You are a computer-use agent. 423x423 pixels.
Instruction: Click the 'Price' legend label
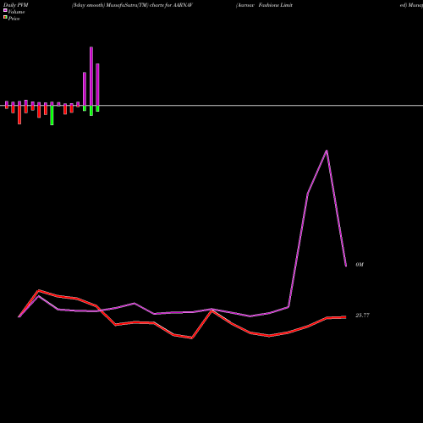14,19
